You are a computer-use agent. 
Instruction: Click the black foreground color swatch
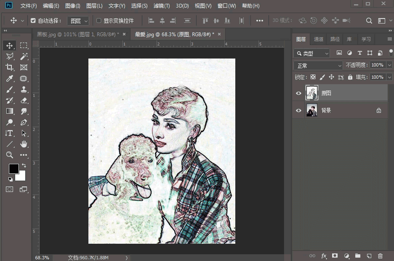coord(14,168)
